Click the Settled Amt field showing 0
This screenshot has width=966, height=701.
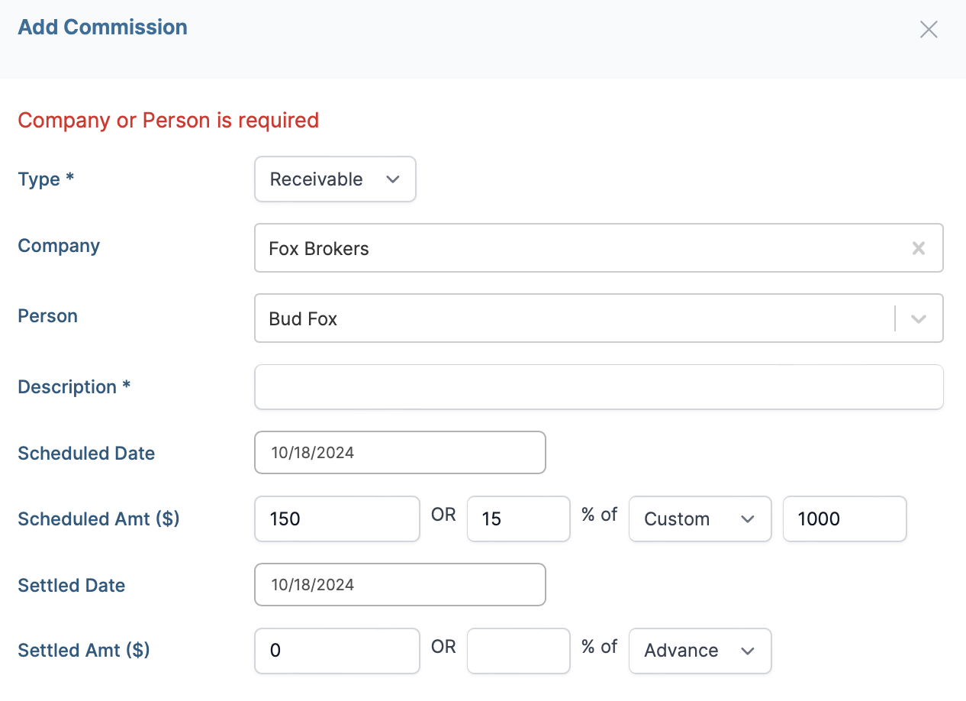pyautogui.click(x=336, y=651)
